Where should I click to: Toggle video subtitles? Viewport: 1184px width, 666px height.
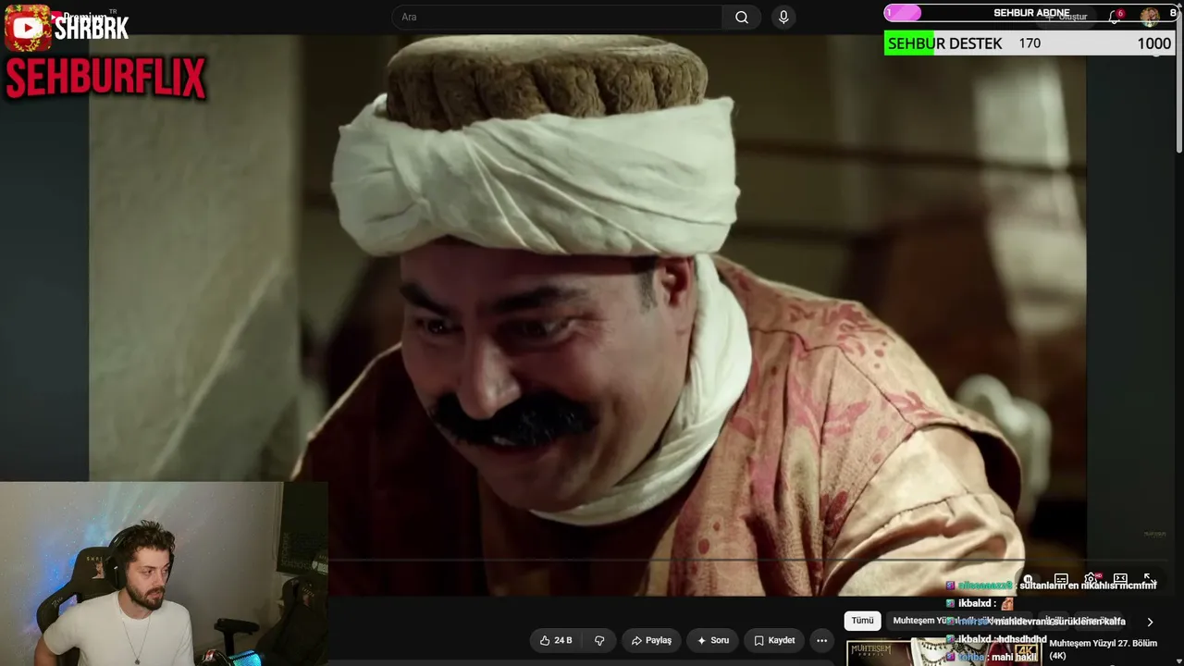tap(1061, 580)
